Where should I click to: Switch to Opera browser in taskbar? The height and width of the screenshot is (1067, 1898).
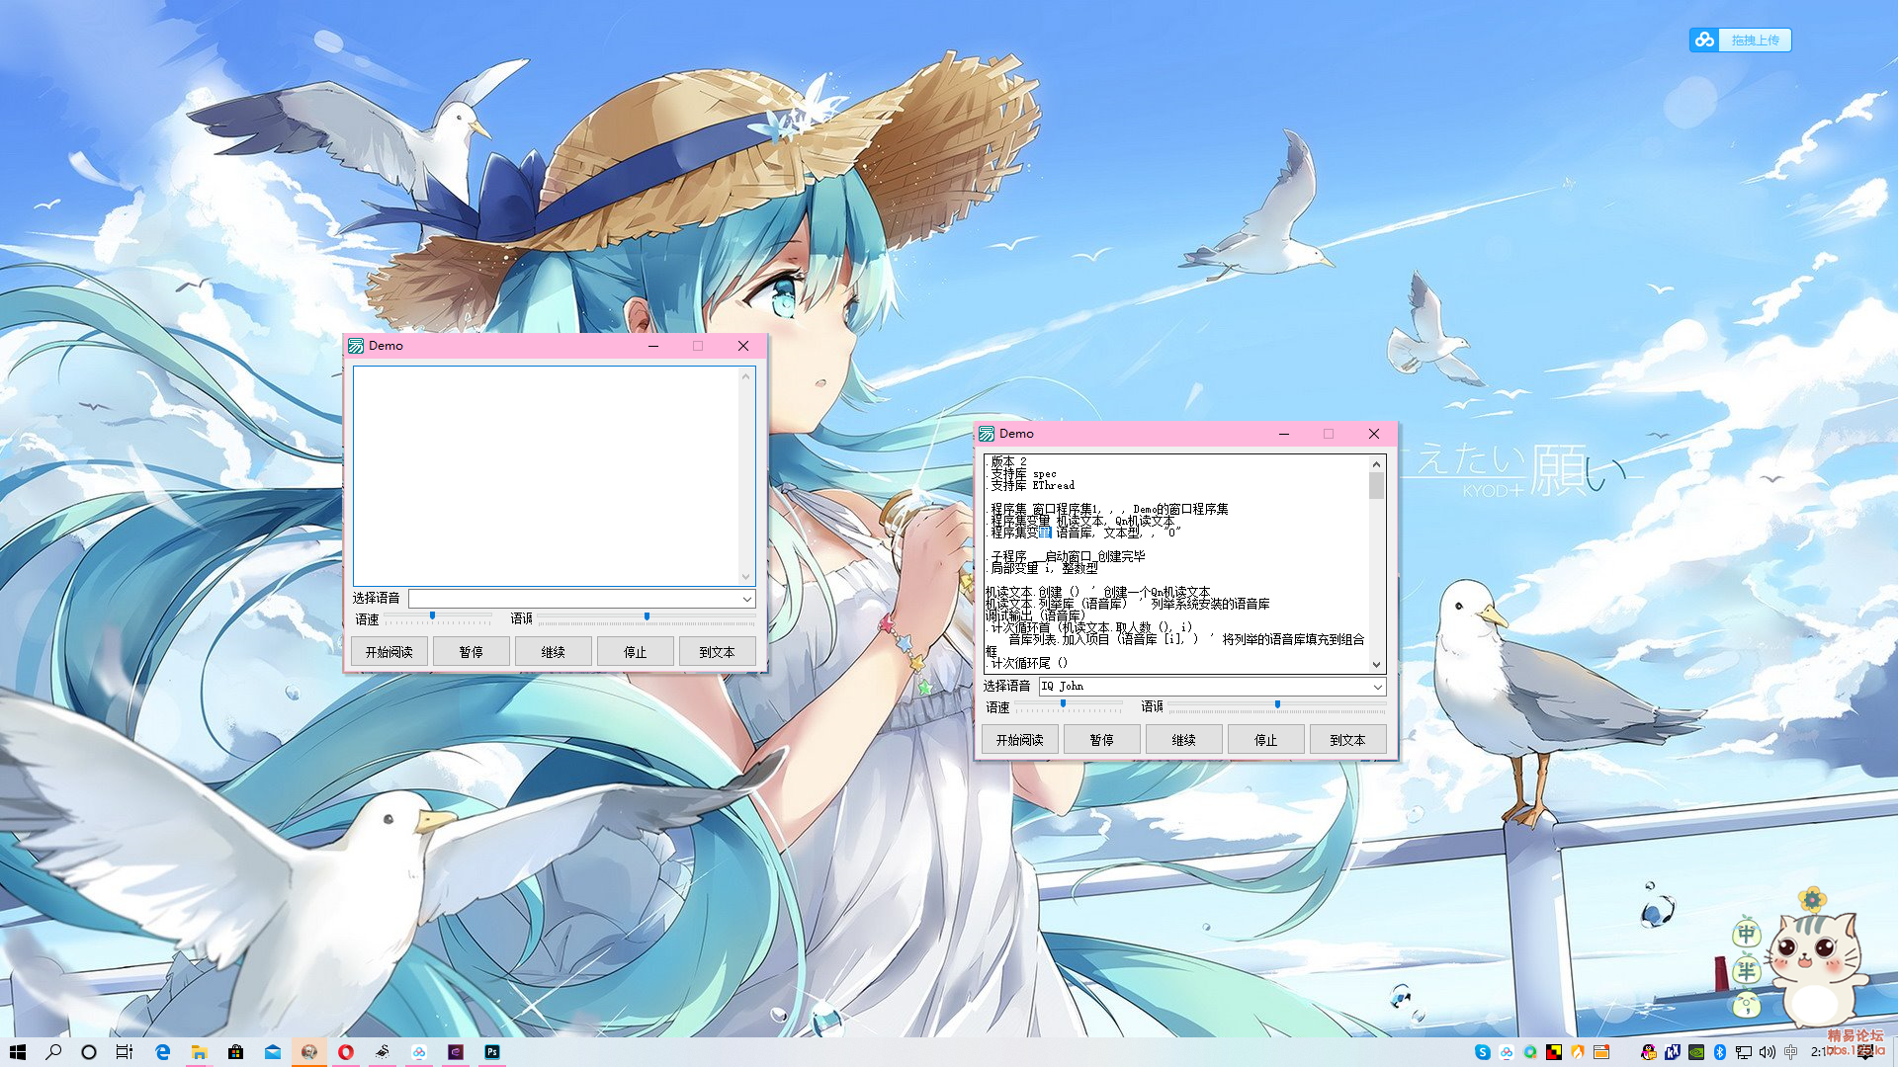tap(346, 1052)
